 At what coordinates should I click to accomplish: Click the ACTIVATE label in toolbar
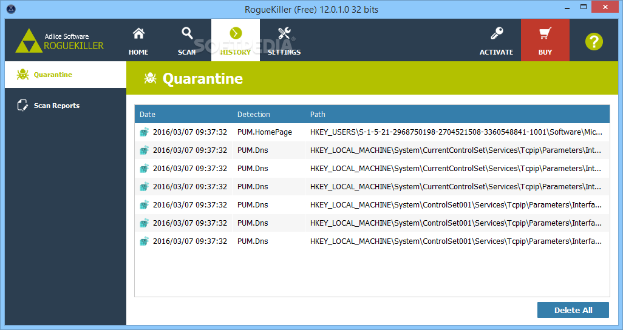[x=496, y=52]
